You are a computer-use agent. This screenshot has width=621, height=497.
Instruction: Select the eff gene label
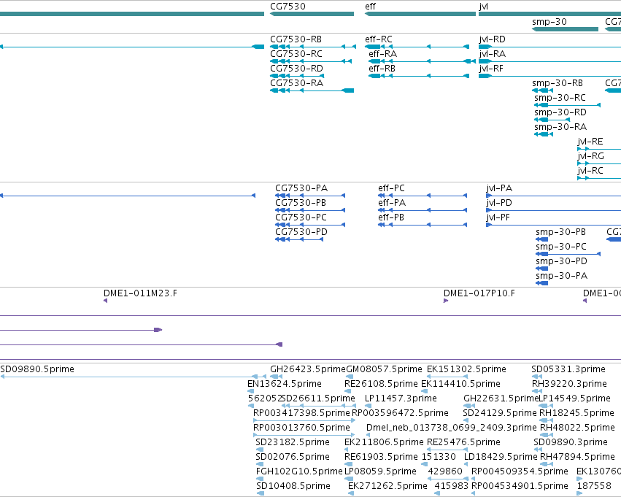point(370,7)
